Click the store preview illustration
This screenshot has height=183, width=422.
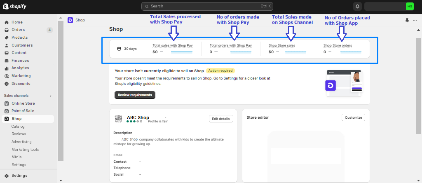click(x=344, y=83)
